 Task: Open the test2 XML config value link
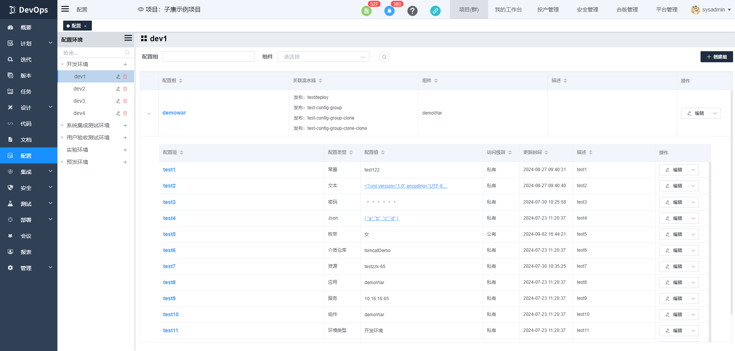[x=405, y=186]
